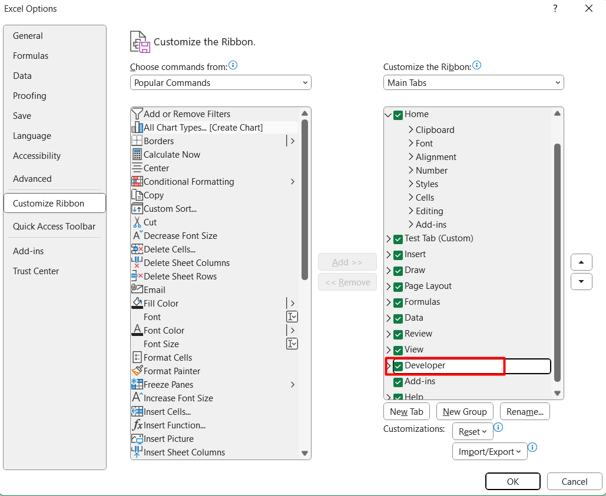Choose the Copy command
This screenshot has width=606, height=496.
(153, 195)
